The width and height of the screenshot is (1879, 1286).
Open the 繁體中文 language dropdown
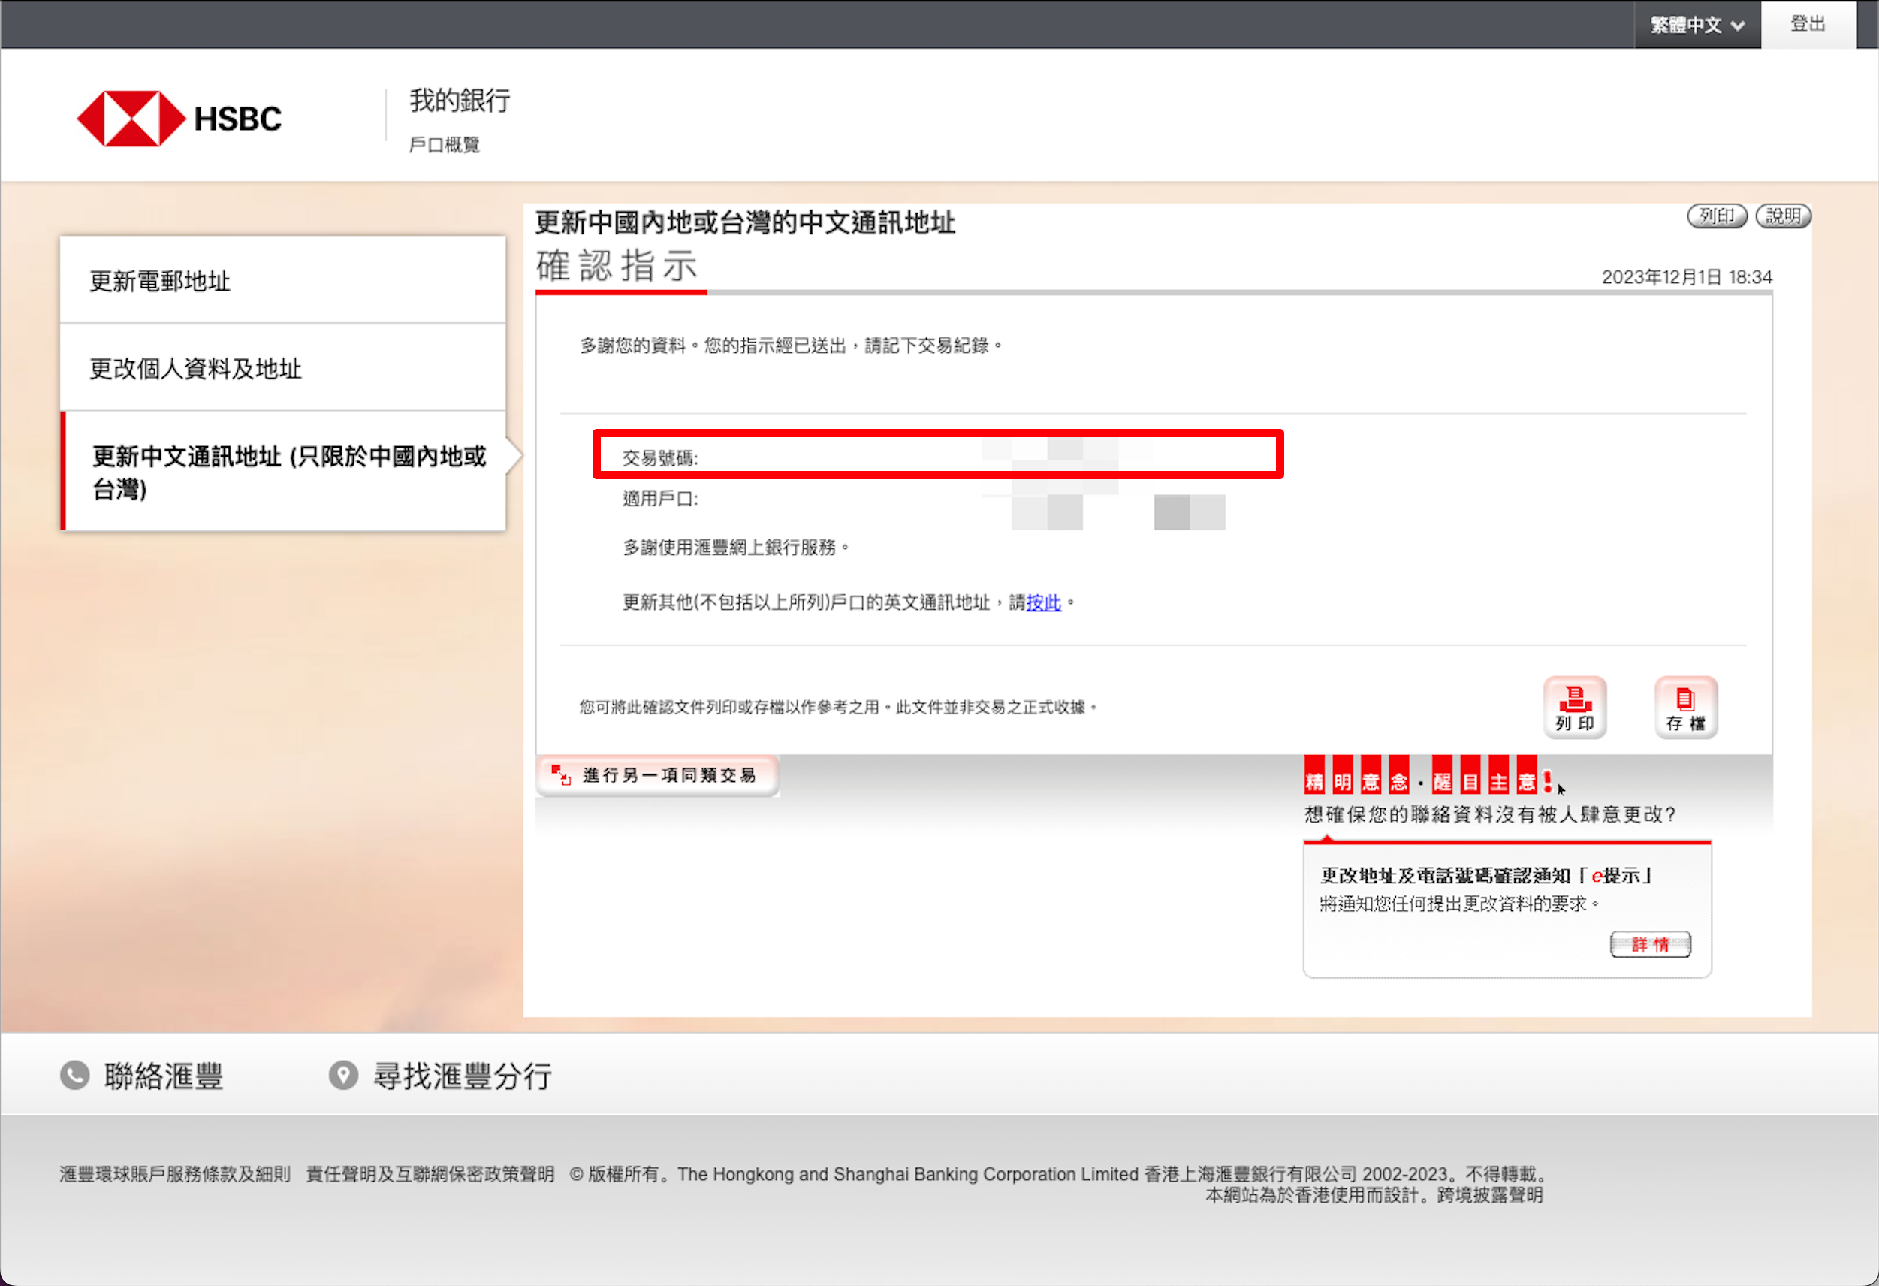[1687, 25]
